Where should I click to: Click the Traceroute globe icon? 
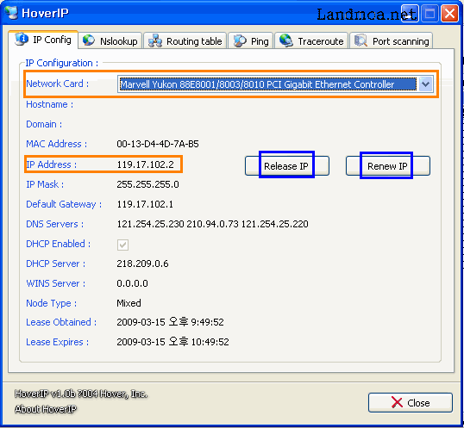coord(286,40)
